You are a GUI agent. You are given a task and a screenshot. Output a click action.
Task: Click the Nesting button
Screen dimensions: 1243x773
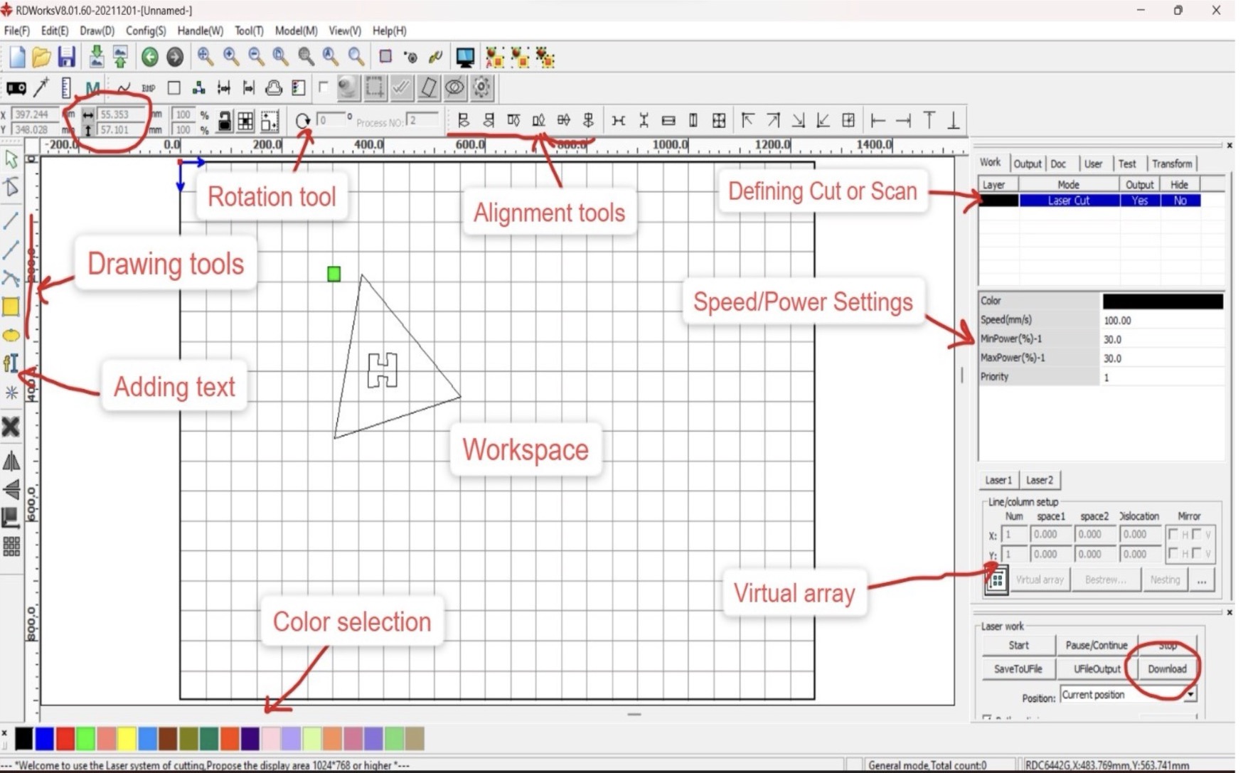click(x=1165, y=580)
